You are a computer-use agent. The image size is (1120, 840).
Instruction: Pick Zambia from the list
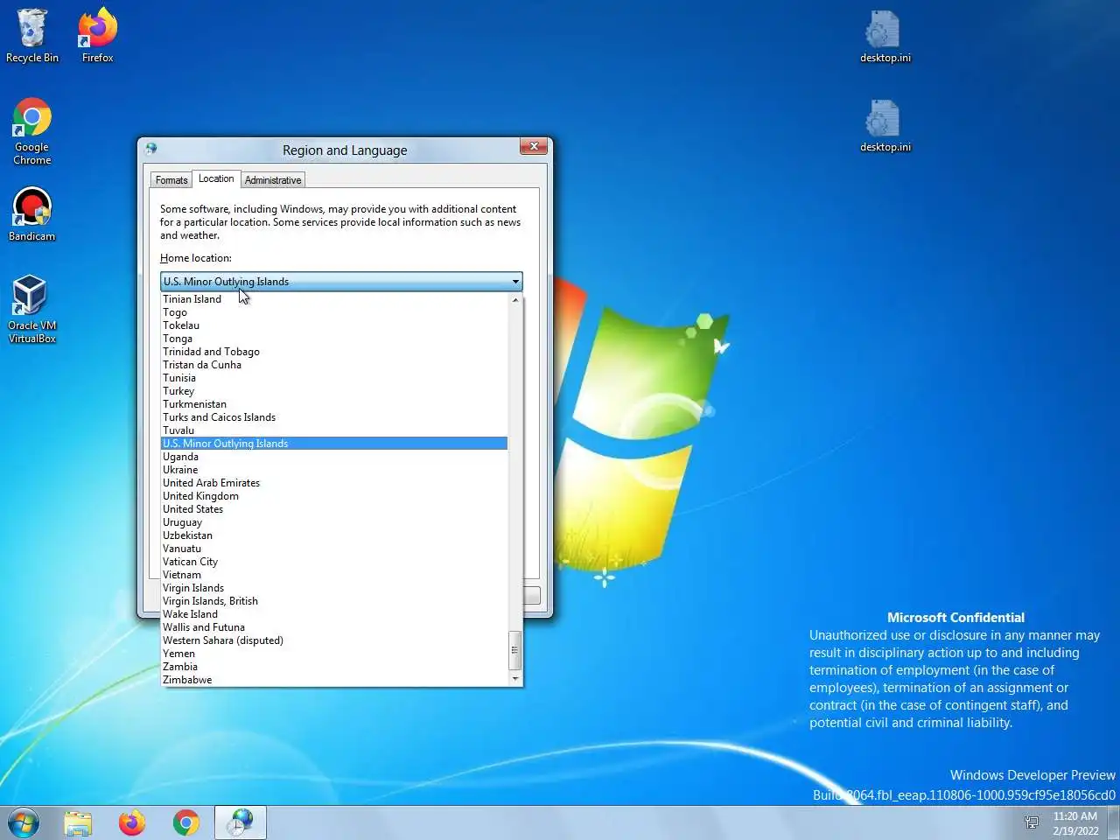334,667
